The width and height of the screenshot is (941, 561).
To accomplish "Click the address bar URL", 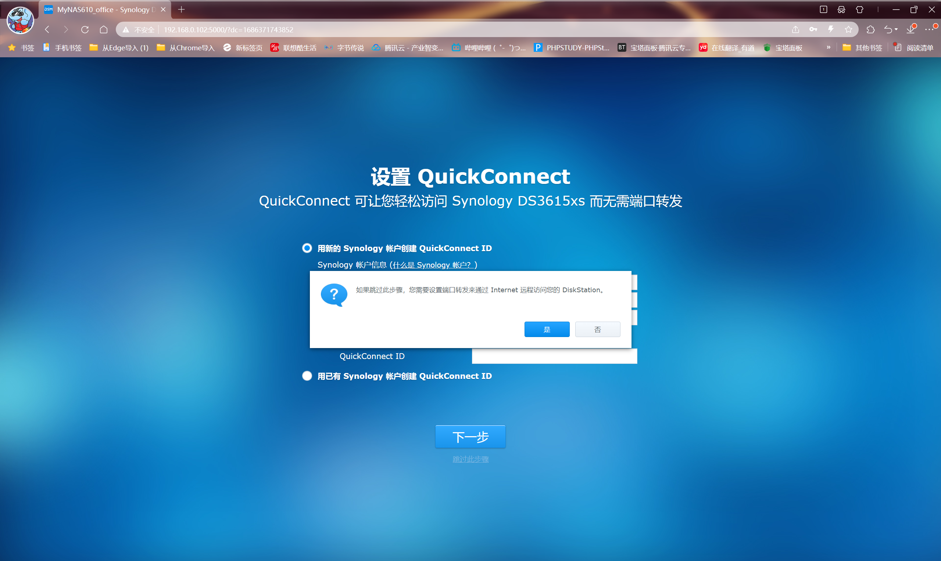I will click(x=228, y=29).
